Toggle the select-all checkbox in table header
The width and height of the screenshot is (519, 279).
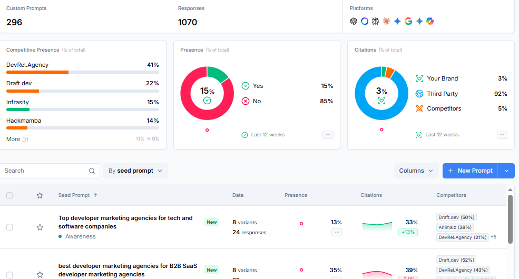(x=9, y=195)
